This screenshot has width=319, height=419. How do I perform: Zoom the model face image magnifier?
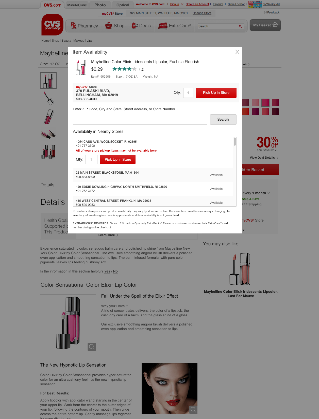(x=193, y=410)
